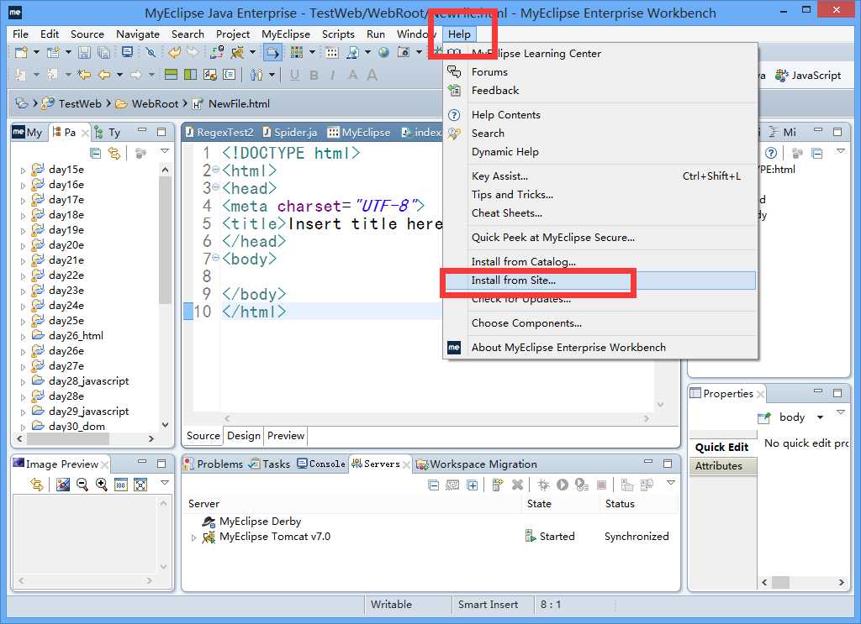The height and width of the screenshot is (624, 861).
Task: Click the highlighted open-folder toolbar icon
Action: [x=272, y=53]
